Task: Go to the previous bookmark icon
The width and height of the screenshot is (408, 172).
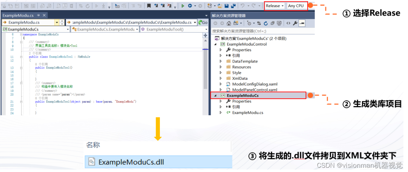Action: (x=156, y=6)
